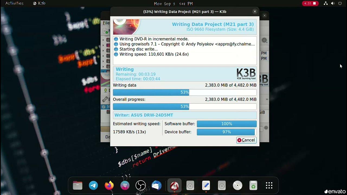Close the Writing Data Project dialog
The image size is (347, 195).
[255, 12]
